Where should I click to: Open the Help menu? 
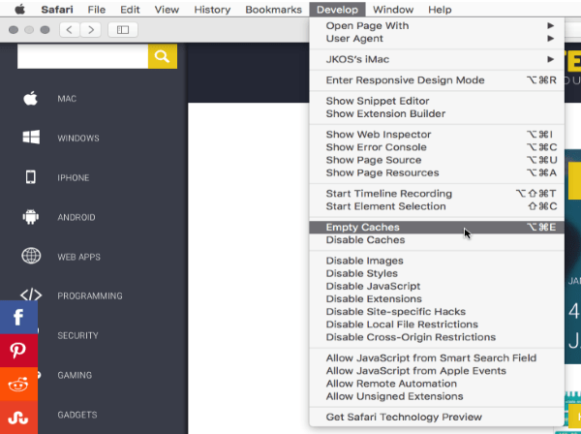pyautogui.click(x=440, y=10)
